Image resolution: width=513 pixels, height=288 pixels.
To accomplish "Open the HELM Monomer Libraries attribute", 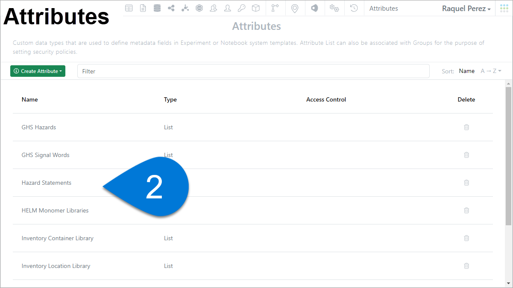I will 55,210.
